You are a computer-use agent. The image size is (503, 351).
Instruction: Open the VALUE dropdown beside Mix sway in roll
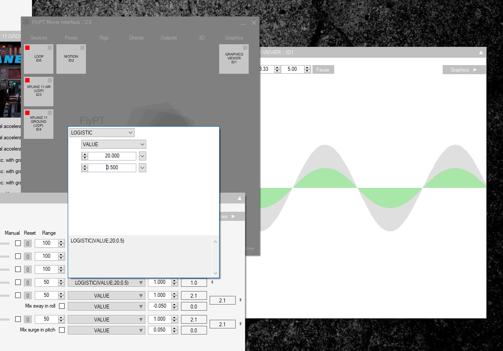tap(106, 306)
